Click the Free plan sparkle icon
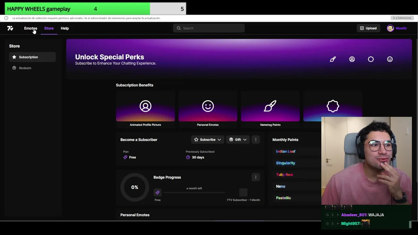418x235 pixels. pyautogui.click(x=125, y=157)
